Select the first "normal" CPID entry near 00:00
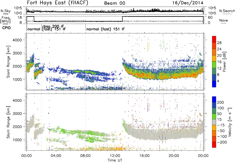The height and width of the screenshot is (162, 235). [x=34, y=29]
